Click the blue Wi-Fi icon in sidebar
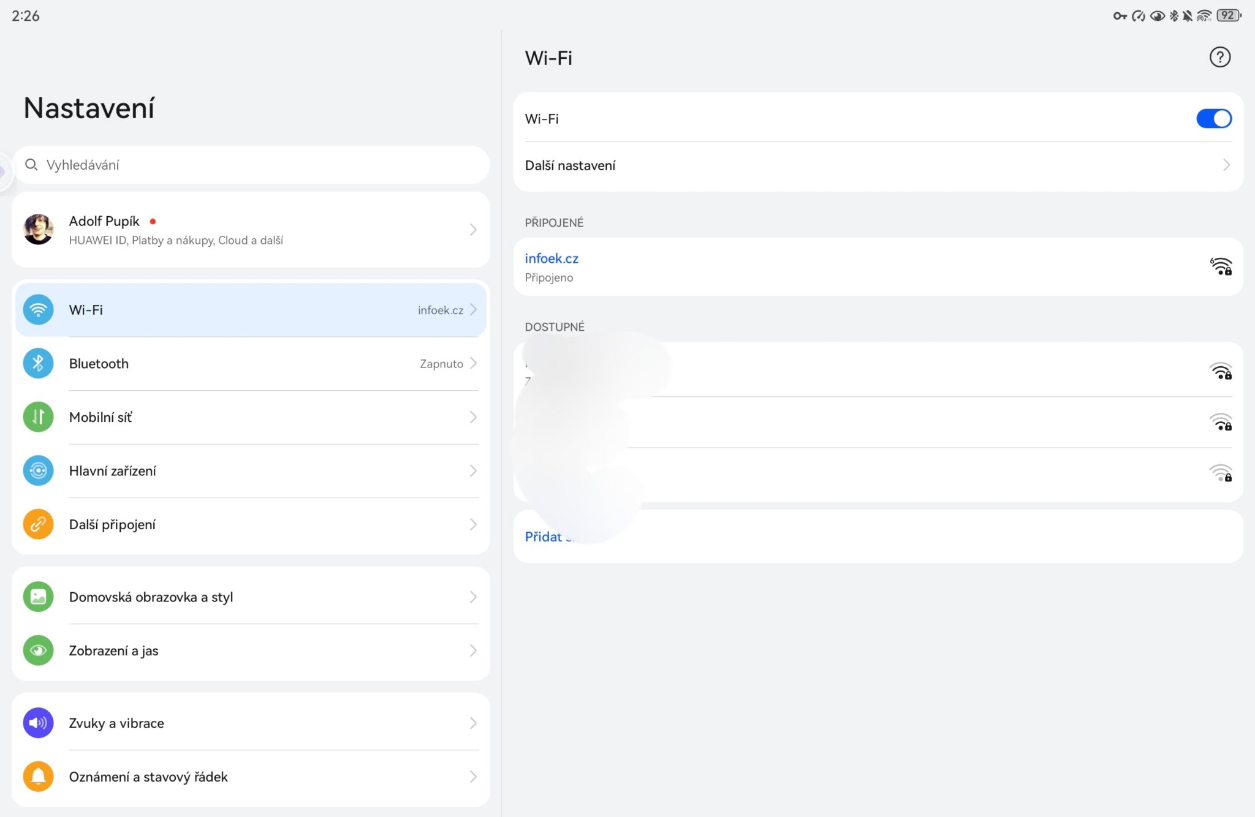Screen dimensions: 1255x817 [38, 310]
